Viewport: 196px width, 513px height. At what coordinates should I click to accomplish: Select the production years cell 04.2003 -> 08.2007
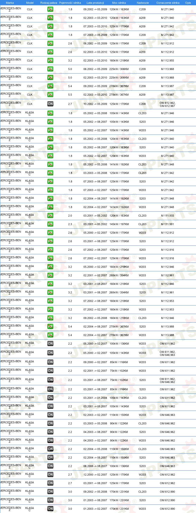tap(95, 432)
